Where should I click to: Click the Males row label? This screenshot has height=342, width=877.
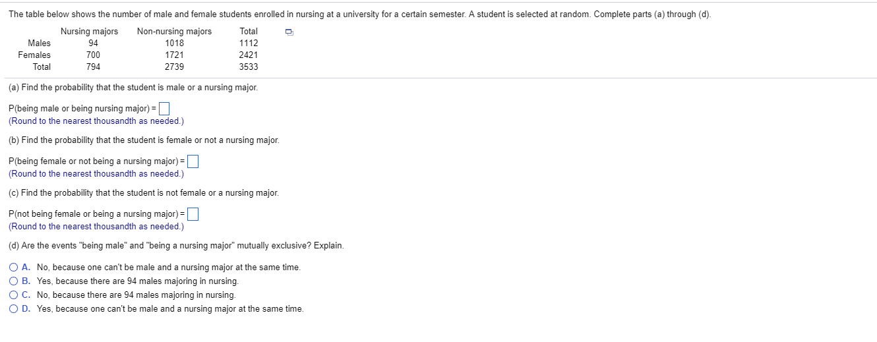tap(39, 43)
